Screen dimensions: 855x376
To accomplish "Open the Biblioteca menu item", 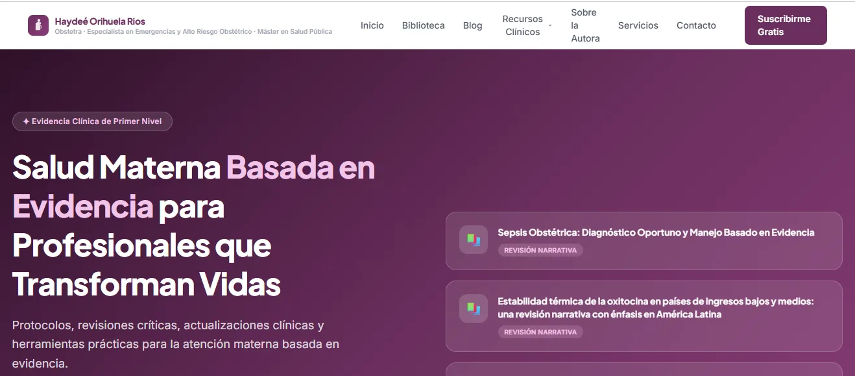I will point(424,25).
